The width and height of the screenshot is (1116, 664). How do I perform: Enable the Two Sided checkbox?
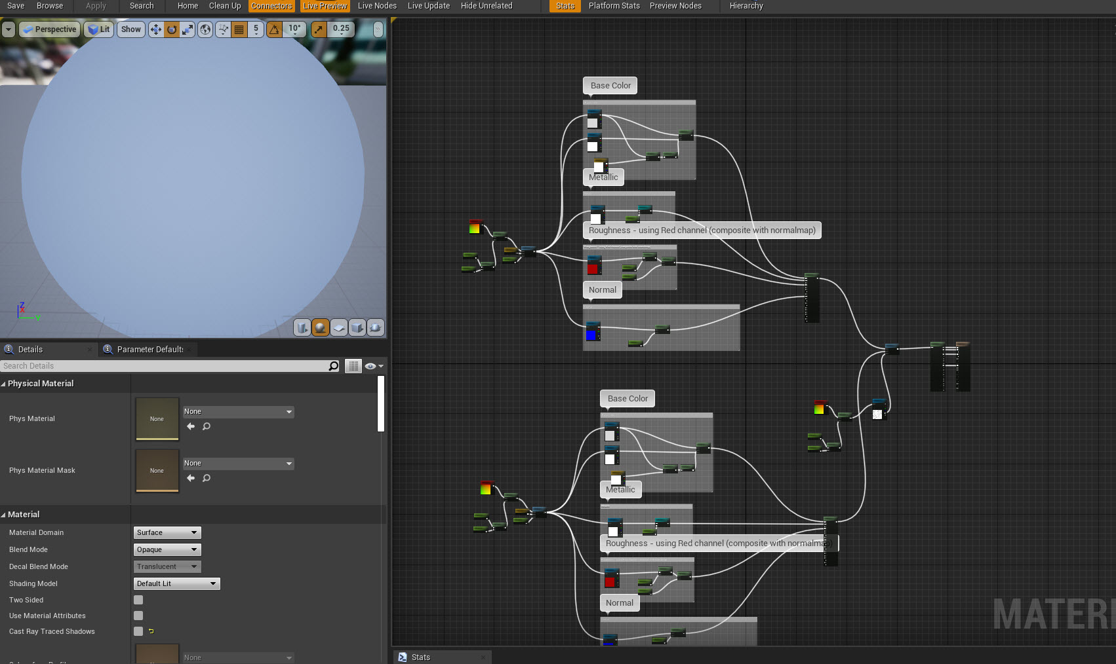pos(138,600)
